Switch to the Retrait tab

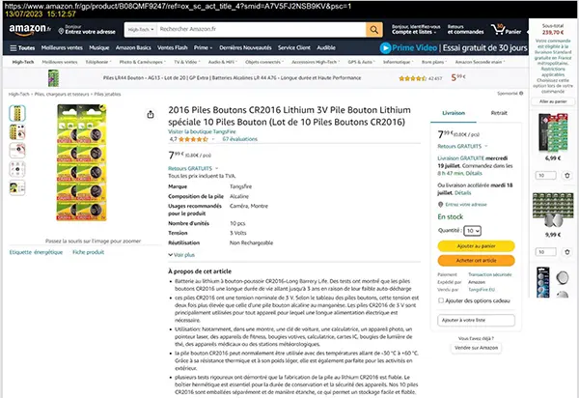point(499,113)
